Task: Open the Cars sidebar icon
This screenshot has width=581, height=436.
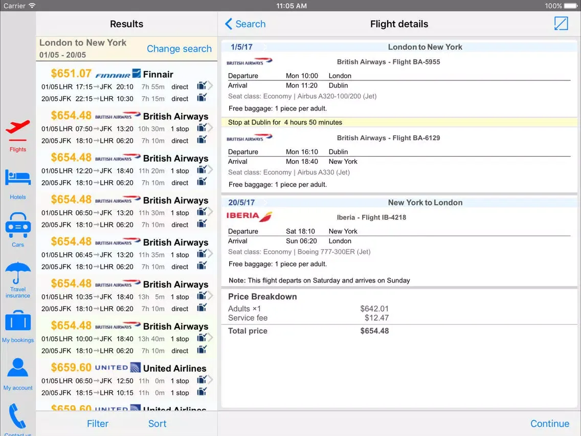Action: click(17, 225)
